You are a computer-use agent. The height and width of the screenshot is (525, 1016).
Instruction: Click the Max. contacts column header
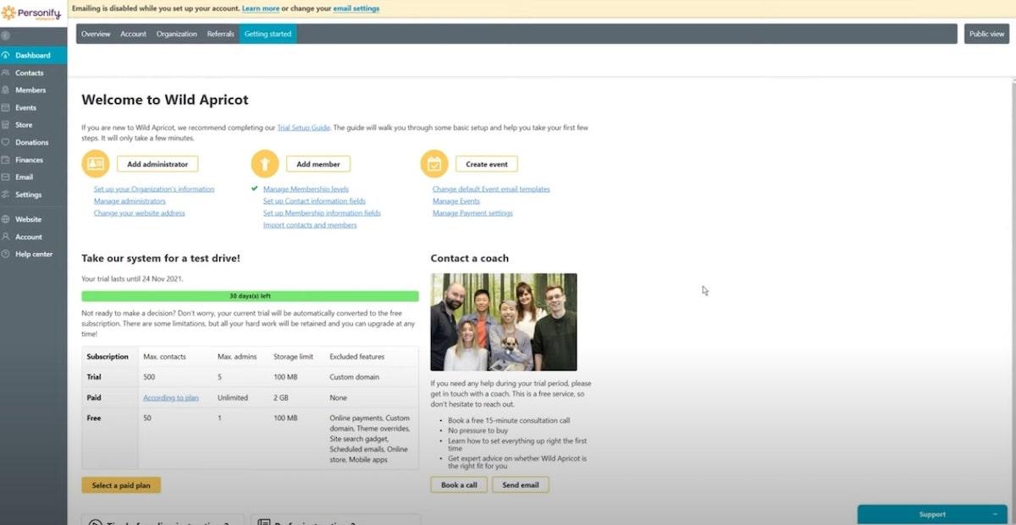164,357
